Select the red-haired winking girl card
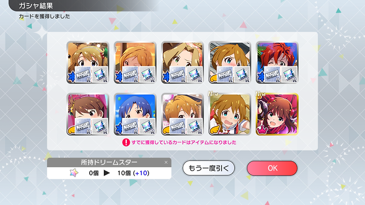Viewport: 365px width, 205px height. (x=277, y=62)
